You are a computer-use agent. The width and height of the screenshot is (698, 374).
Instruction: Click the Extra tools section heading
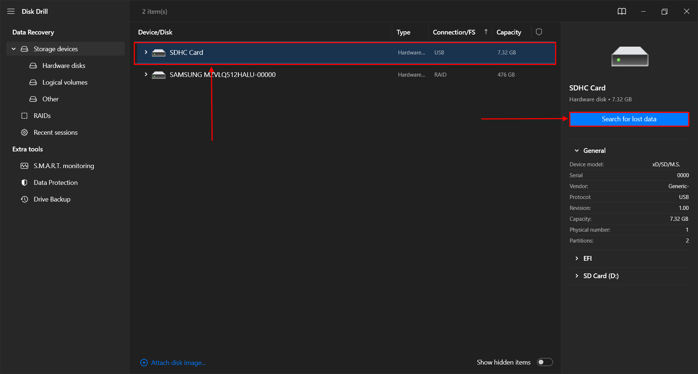click(x=28, y=149)
